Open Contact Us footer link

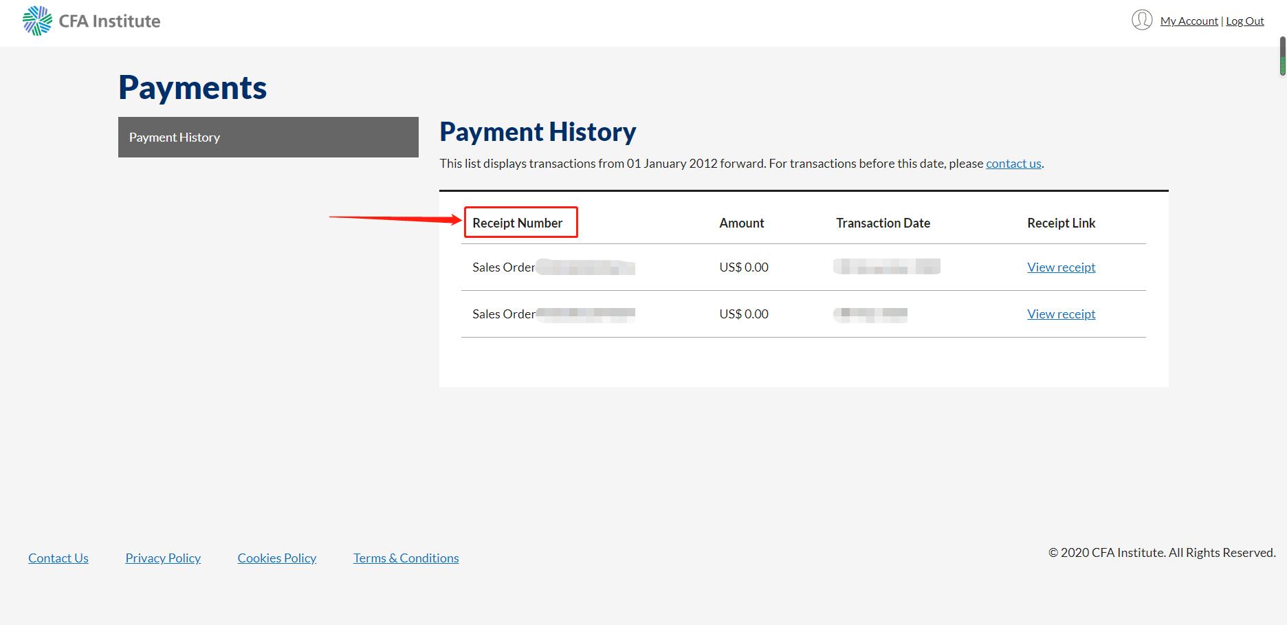pyautogui.click(x=58, y=558)
